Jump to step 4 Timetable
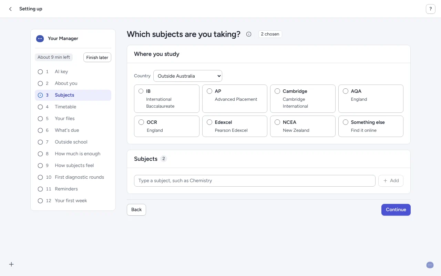This screenshot has height=276, width=441. pos(73,107)
